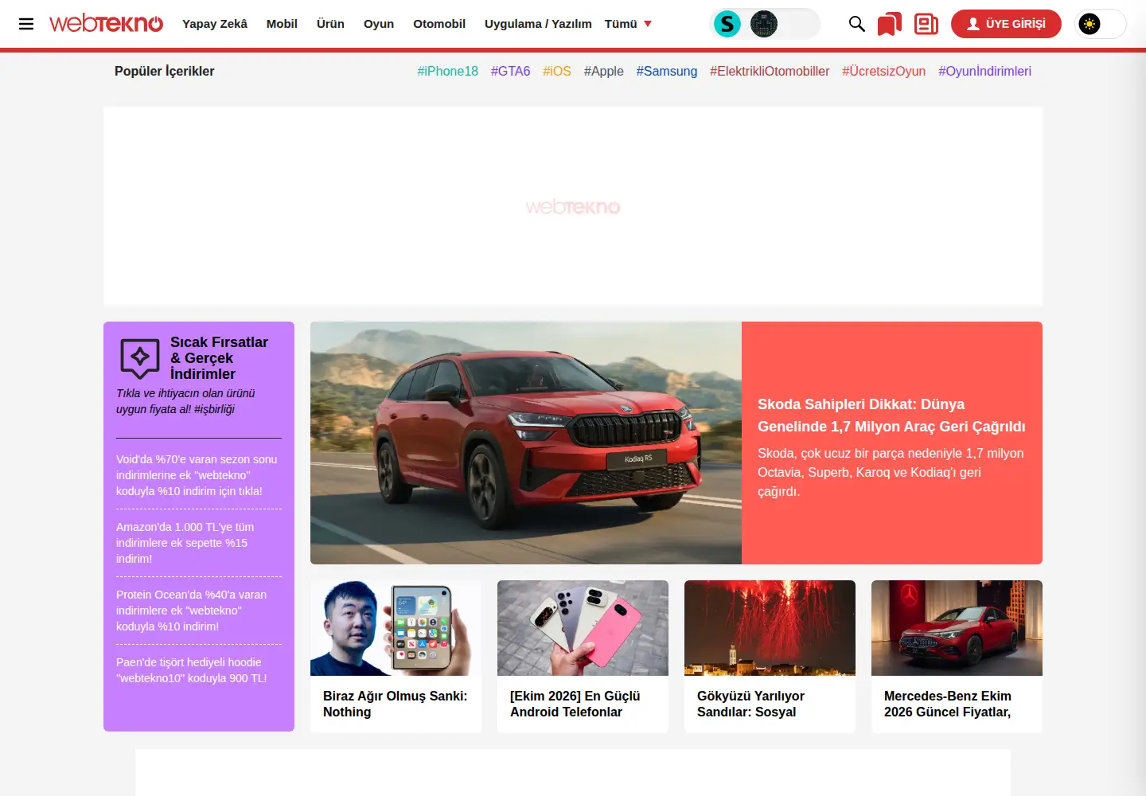Open the #ElektrikliOtomobiller tag
Screen dimensions: 1146x796
[770, 71]
